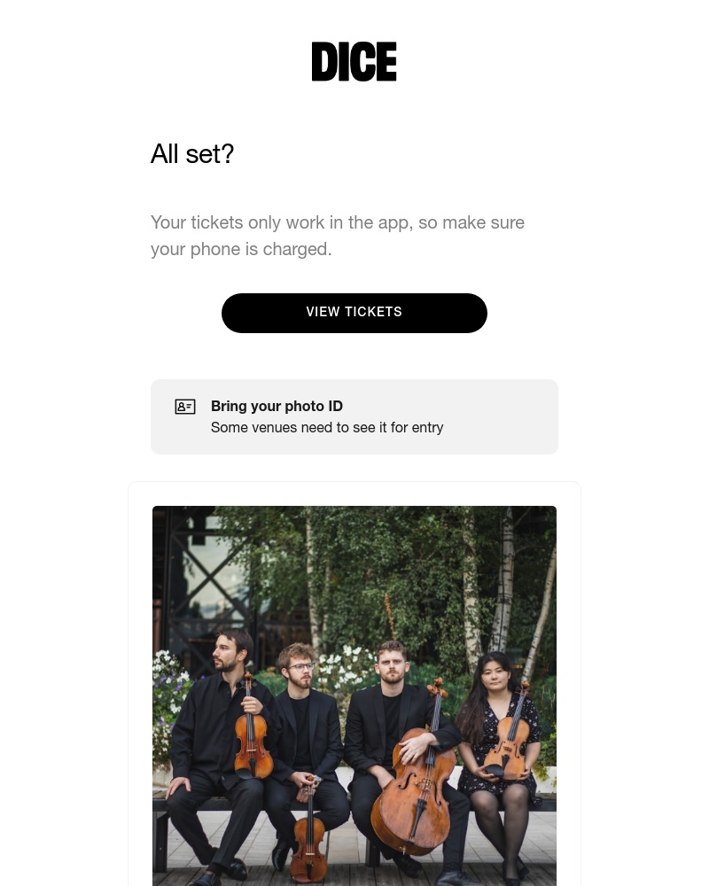The image size is (709, 886).
Task: Select the gray photo ID info card
Action: click(354, 416)
